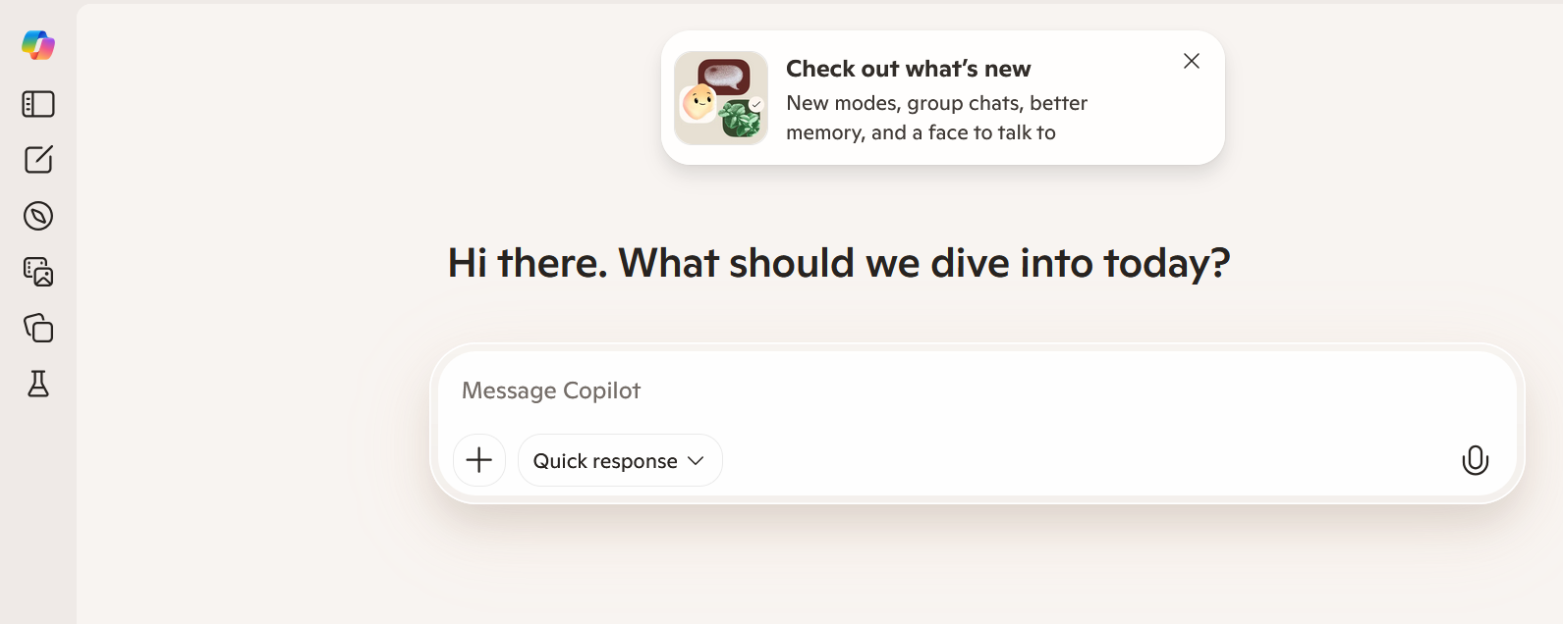Enable voice dictation with the mic control
The image size is (1563, 624).
pos(1475,459)
